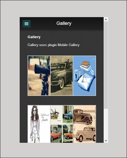Click the dark gap between gallery rows
Screen dimensions: 127x158
(x=62, y=100)
